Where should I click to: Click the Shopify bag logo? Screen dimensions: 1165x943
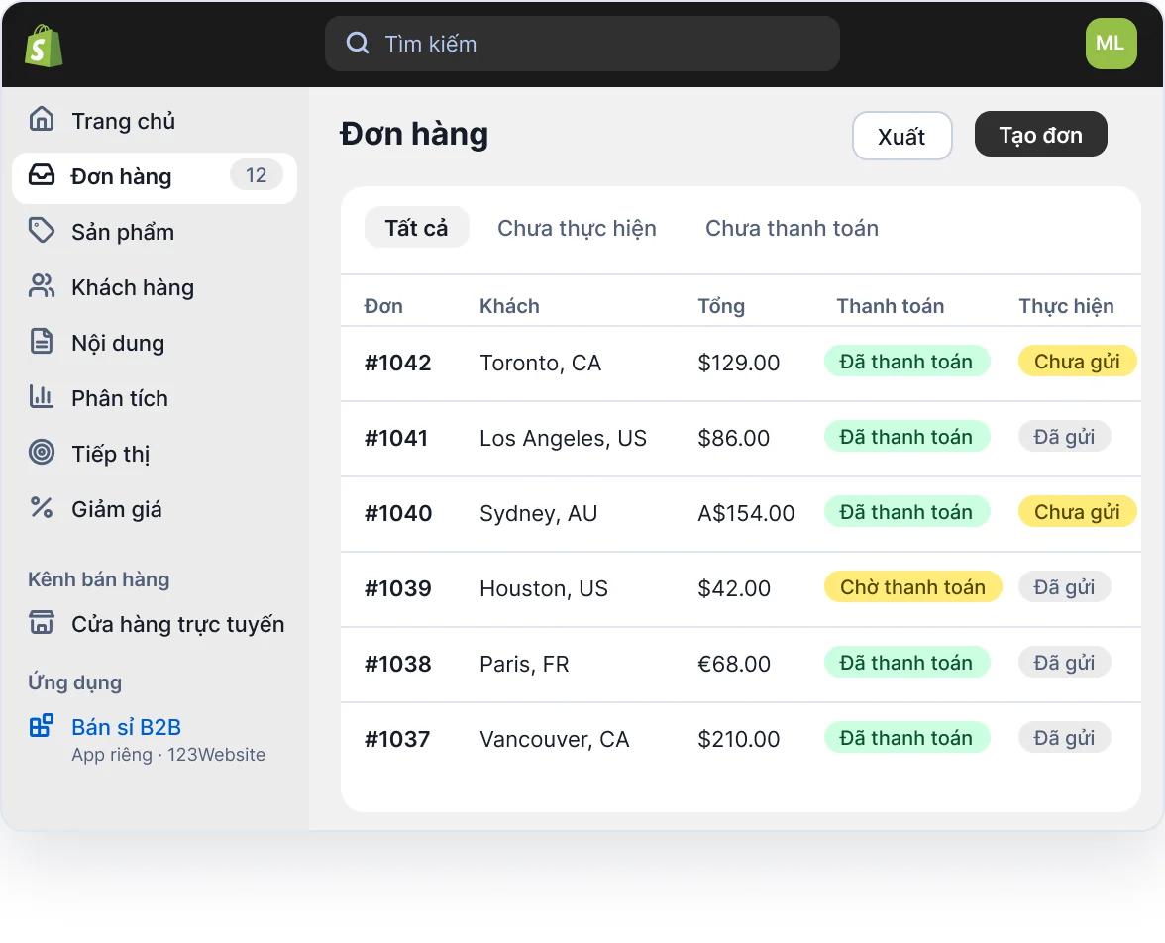(x=44, y=47)
